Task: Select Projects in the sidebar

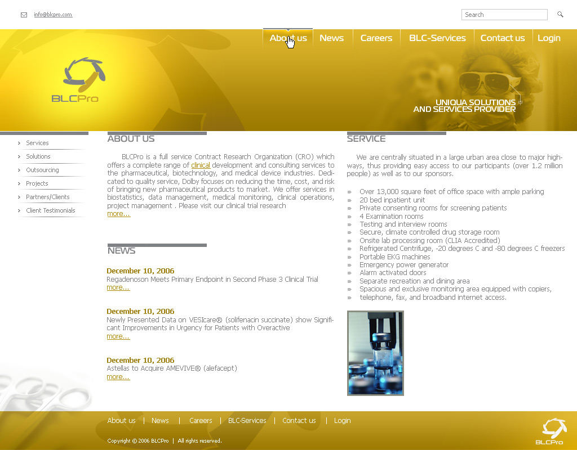Action: (x=37, y=183)
